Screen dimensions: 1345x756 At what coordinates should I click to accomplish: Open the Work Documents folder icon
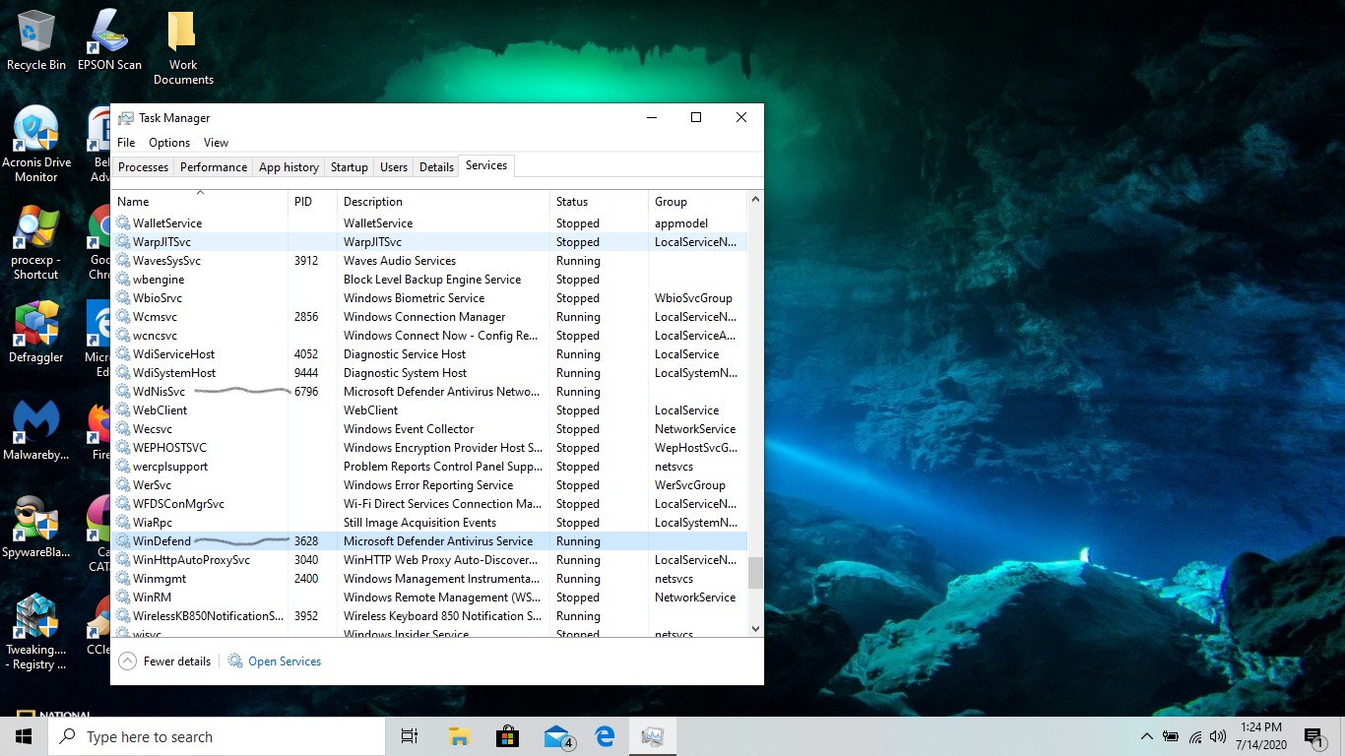pos(183,47)
